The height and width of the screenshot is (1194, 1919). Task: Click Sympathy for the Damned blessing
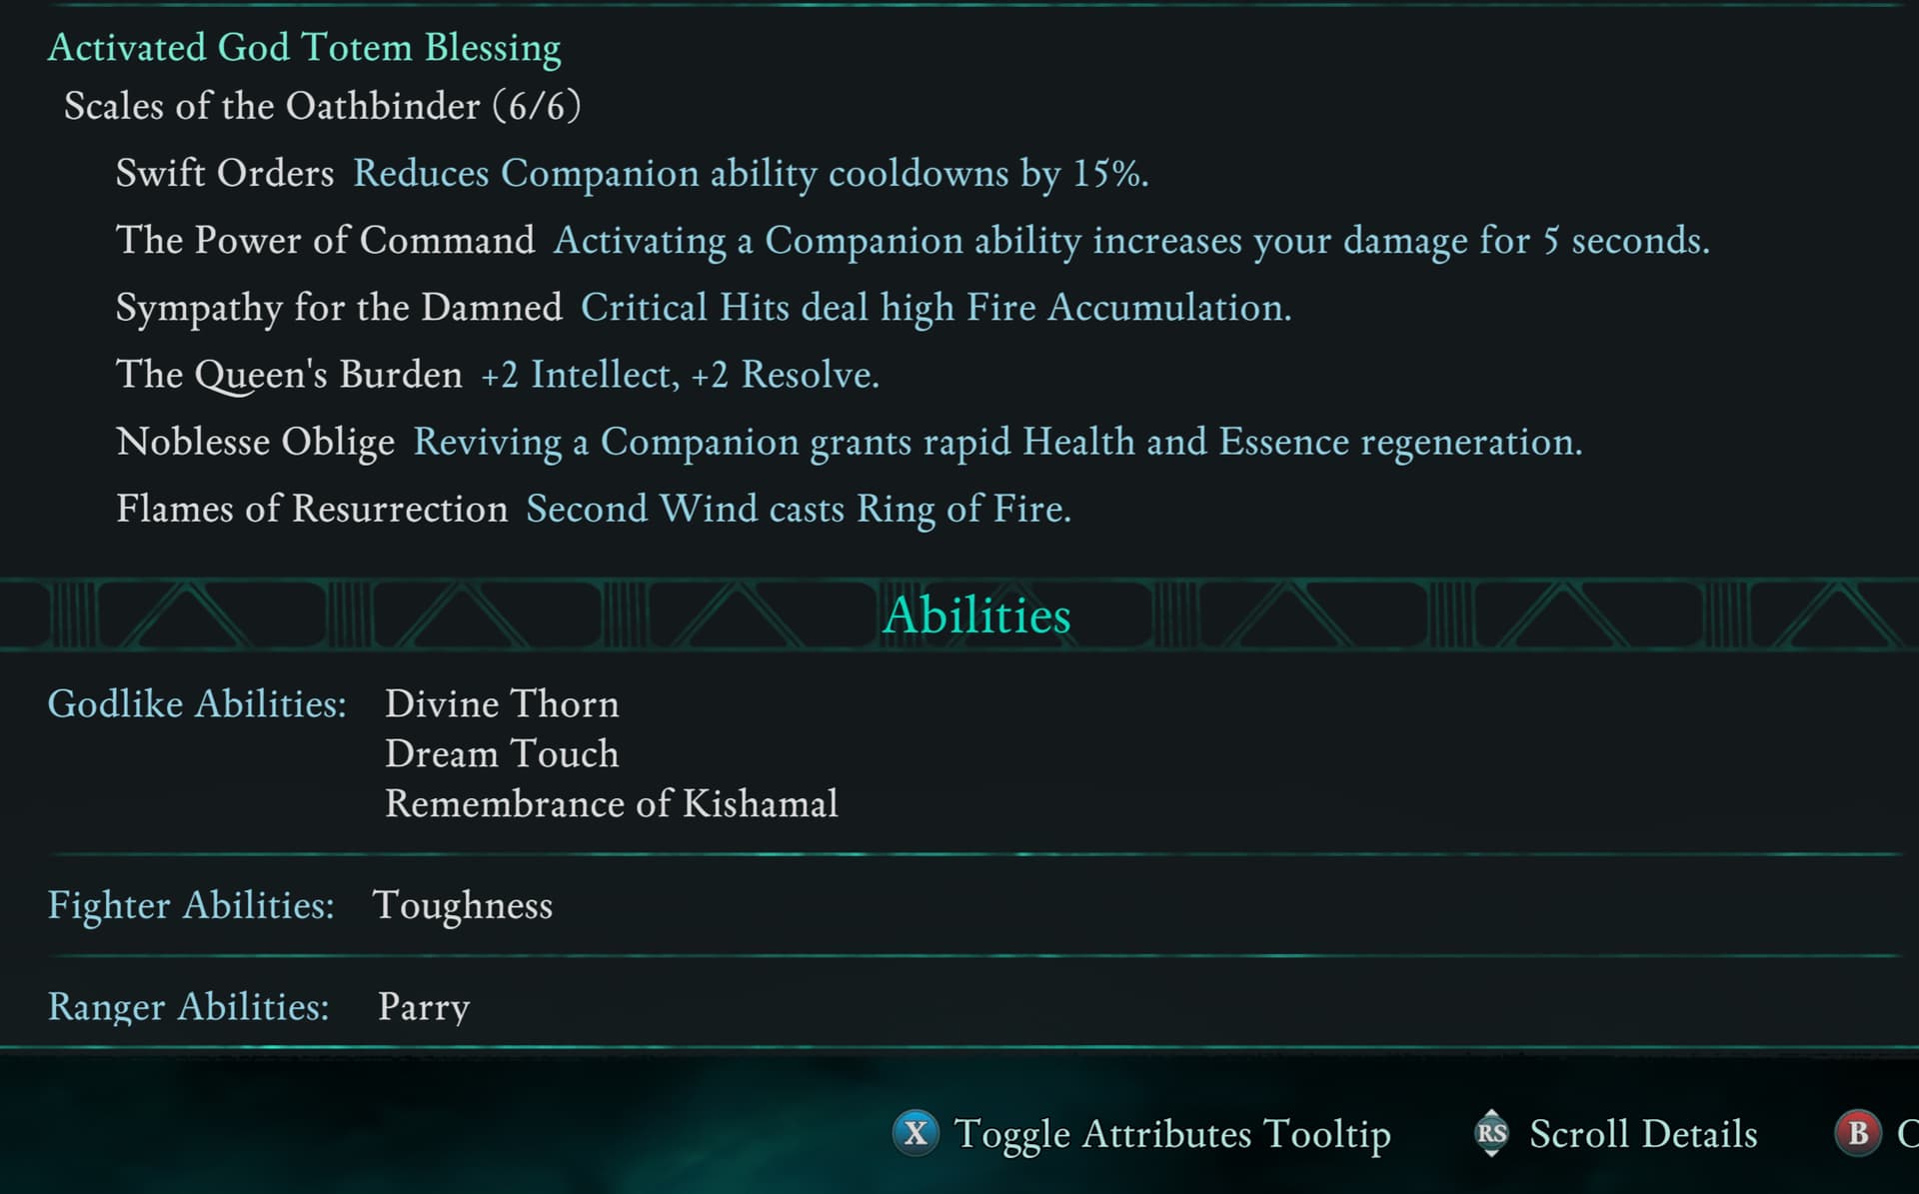point(339,308)
